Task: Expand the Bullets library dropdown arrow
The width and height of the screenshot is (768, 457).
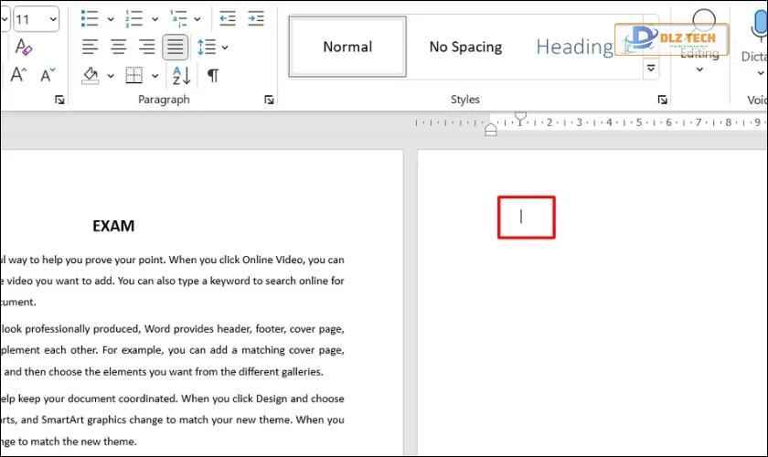Action: [x=111, y=19]
